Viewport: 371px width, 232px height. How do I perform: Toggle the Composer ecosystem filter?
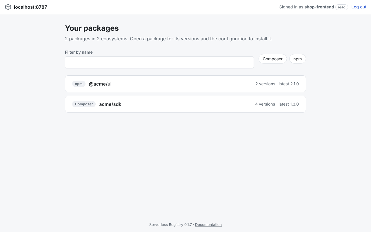[x=272, y=59]
